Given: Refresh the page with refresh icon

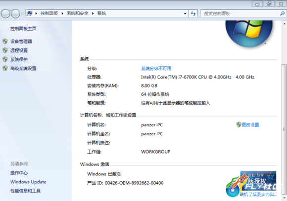Looking at the screenshot, I should (x=193, y=13).
